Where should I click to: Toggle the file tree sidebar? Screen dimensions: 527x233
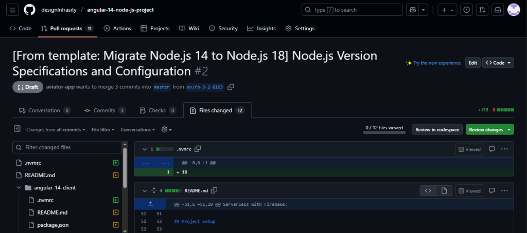(17, 129)
